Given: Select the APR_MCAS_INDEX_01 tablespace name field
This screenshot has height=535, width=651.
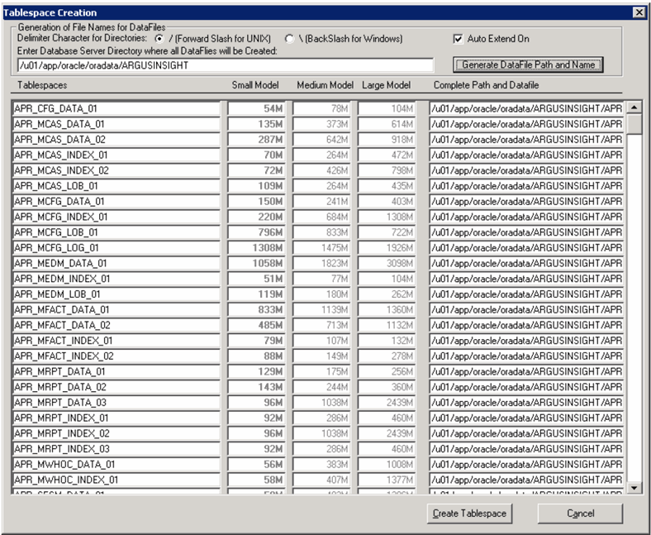Looking at the screenshot, I should [x=116, y=155].
